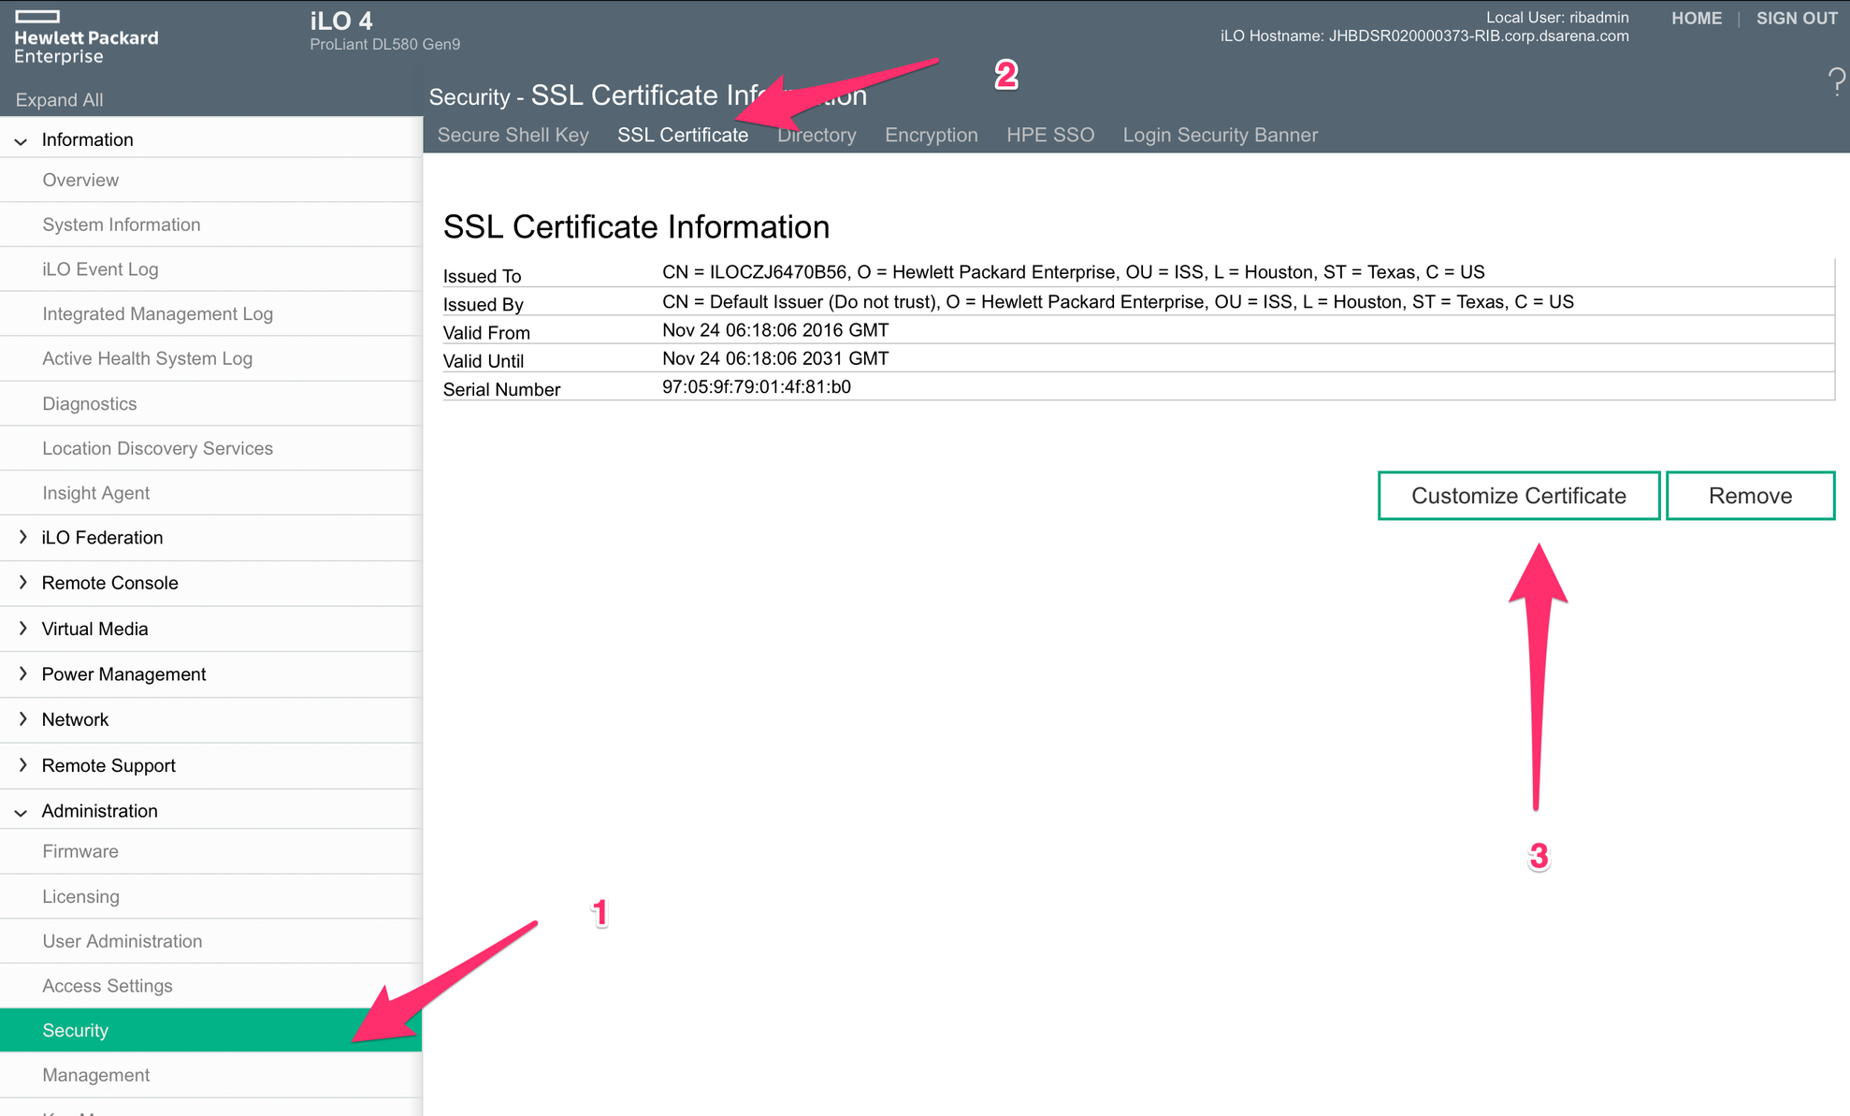Expand the Remote Console chevron
Image resolution: width=1850 pixels, height=1116 pixels.
tap(22, 582)
